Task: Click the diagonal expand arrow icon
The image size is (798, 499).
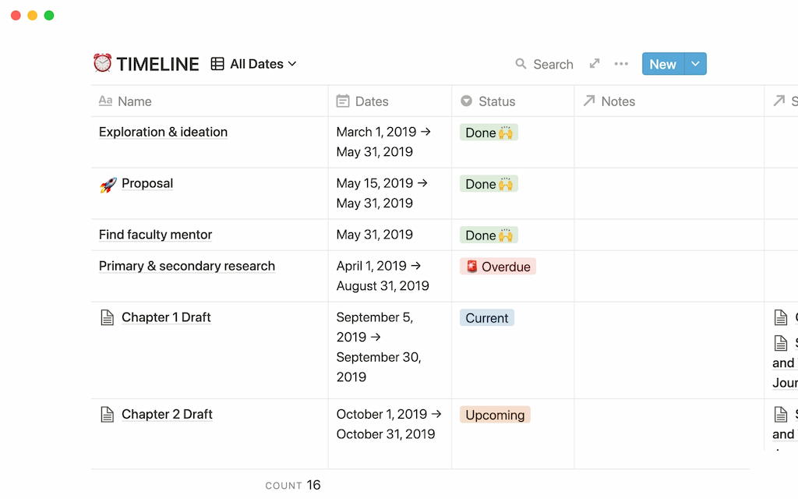Action: tap(594, 65)
